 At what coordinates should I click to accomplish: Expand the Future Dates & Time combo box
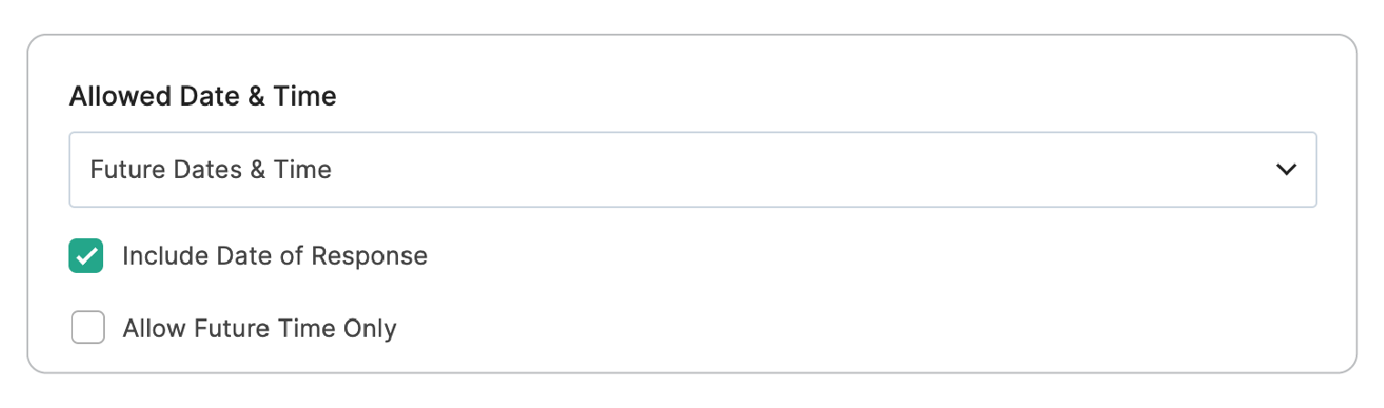[692, 170]
